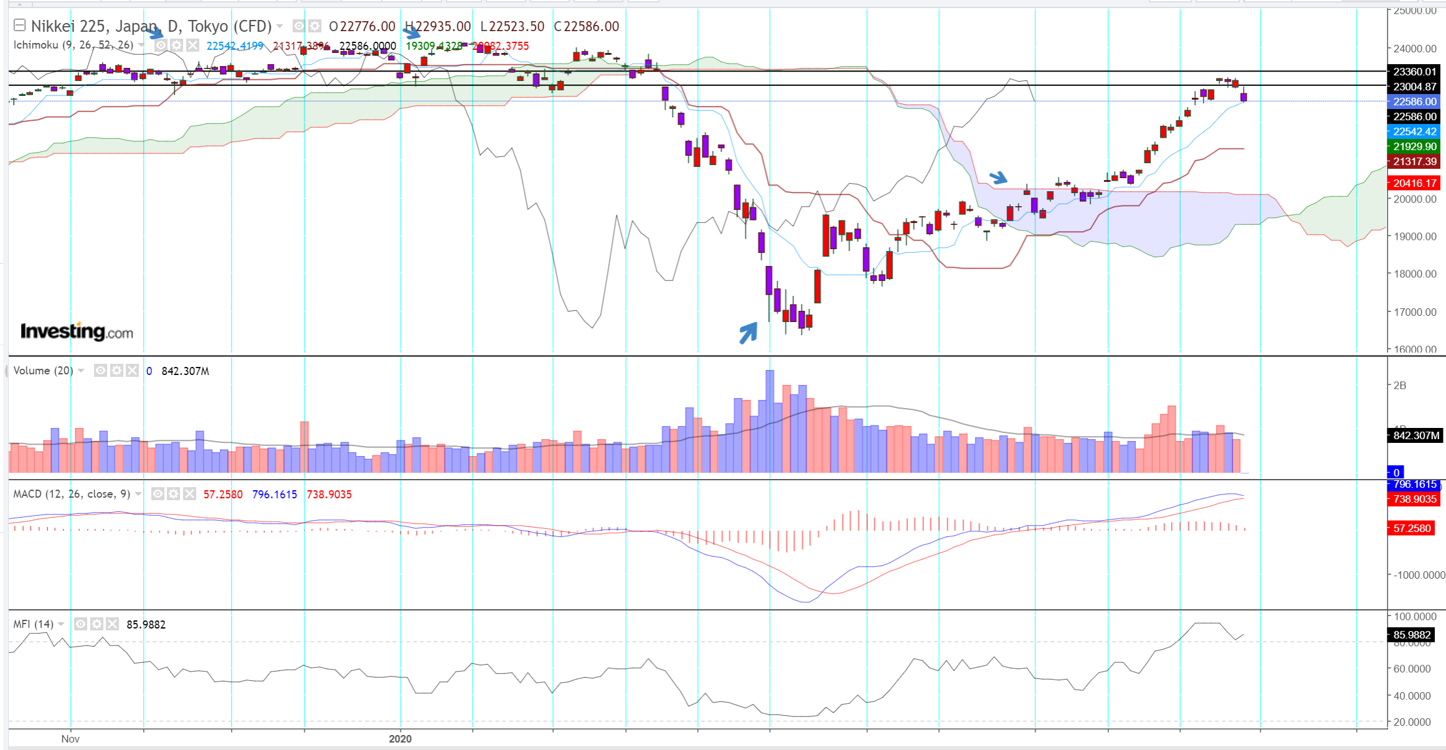1446x750 pixels.
Task: Open MFI indicator settings gear
Action: pyautogui.click(x=97, y=624)
